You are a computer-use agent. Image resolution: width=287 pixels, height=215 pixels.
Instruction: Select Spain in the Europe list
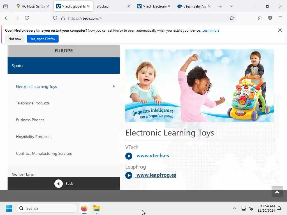click(x=64, y=66)
